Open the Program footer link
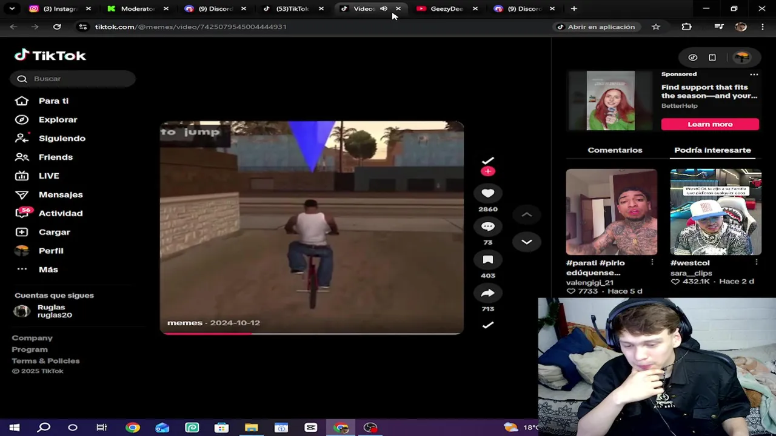 click(x=30, y=349)
